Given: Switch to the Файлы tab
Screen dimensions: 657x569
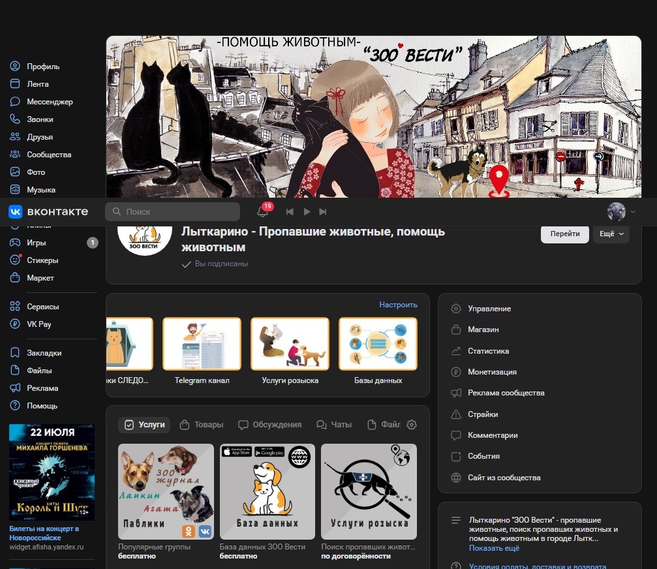Looking at the screenshot, I should tap(384, 424).
